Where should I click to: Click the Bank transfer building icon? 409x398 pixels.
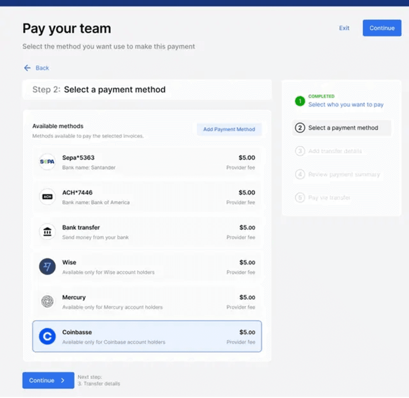47,232
